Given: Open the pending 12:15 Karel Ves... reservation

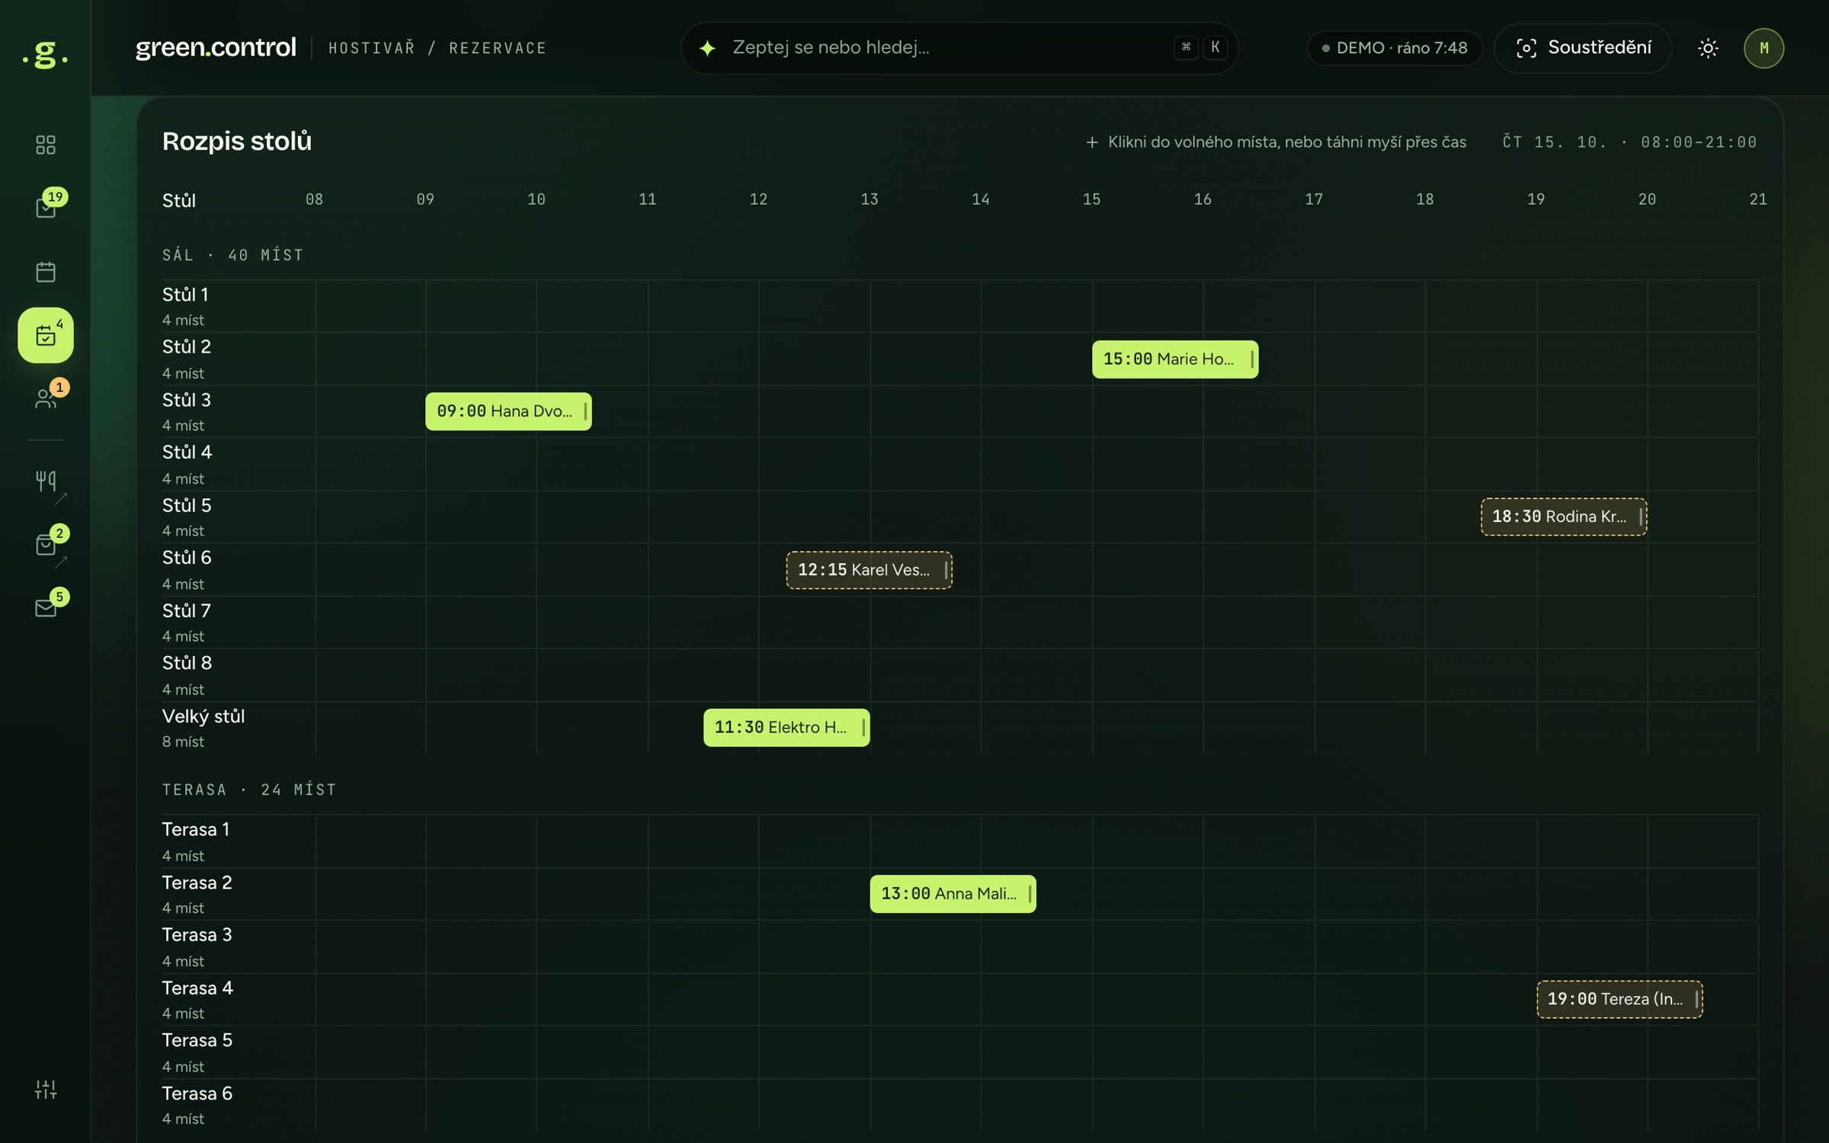Looking at the screenshot, I should 869,570.
